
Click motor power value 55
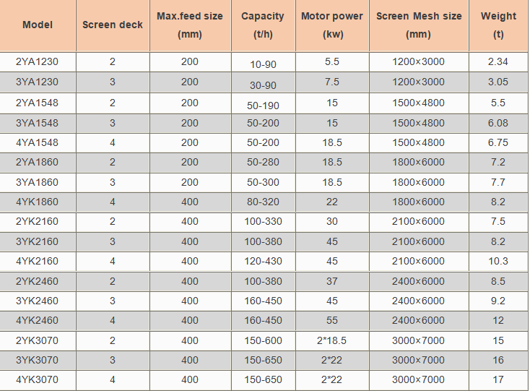tap(332, 320)
